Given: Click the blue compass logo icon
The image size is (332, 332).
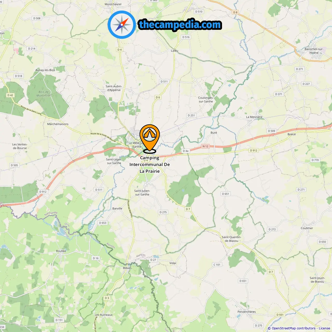Looking at the screenshot, I should 122,25.
